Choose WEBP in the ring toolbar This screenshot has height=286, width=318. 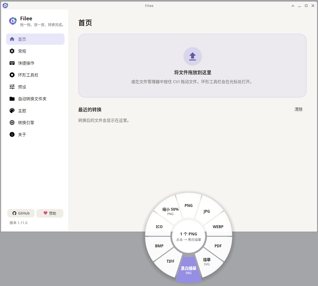click(x=218, y=227)
